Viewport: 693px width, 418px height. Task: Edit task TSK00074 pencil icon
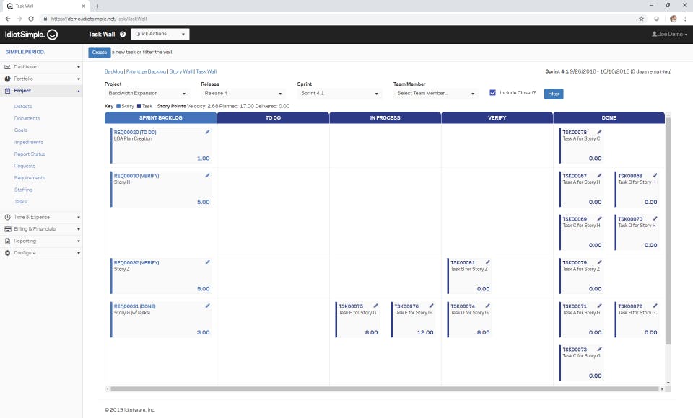pyautogui.click(x=487, y=306)
